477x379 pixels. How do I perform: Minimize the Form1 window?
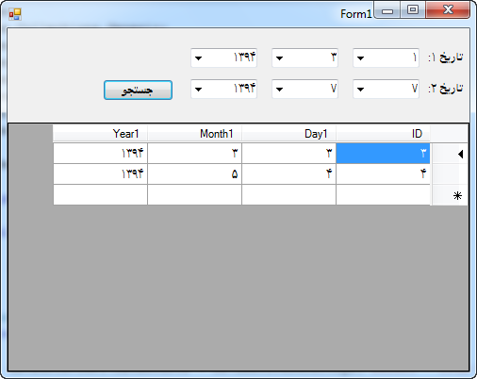(387, 10)
